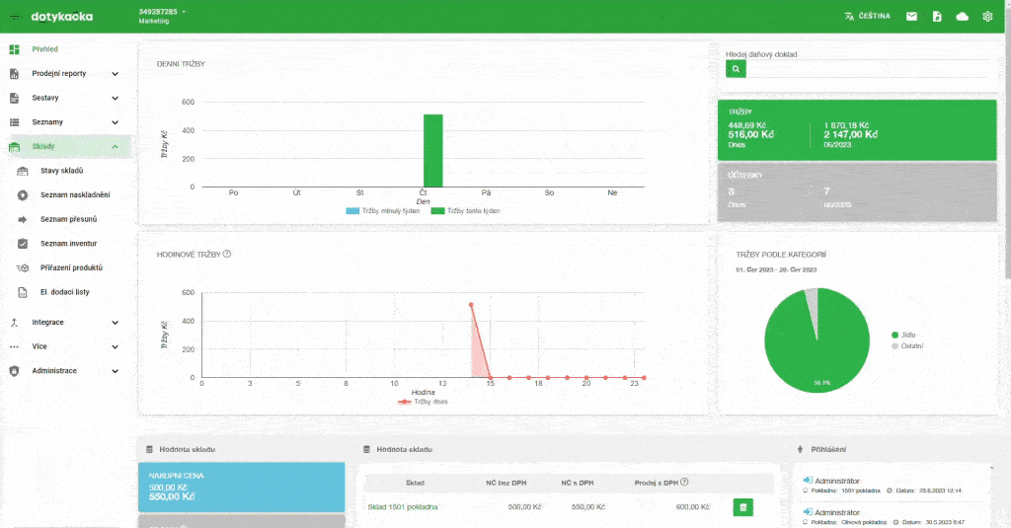1011x528 pixels.
Task: Open the mail envelope icon in header
Action: pos(911,16)
